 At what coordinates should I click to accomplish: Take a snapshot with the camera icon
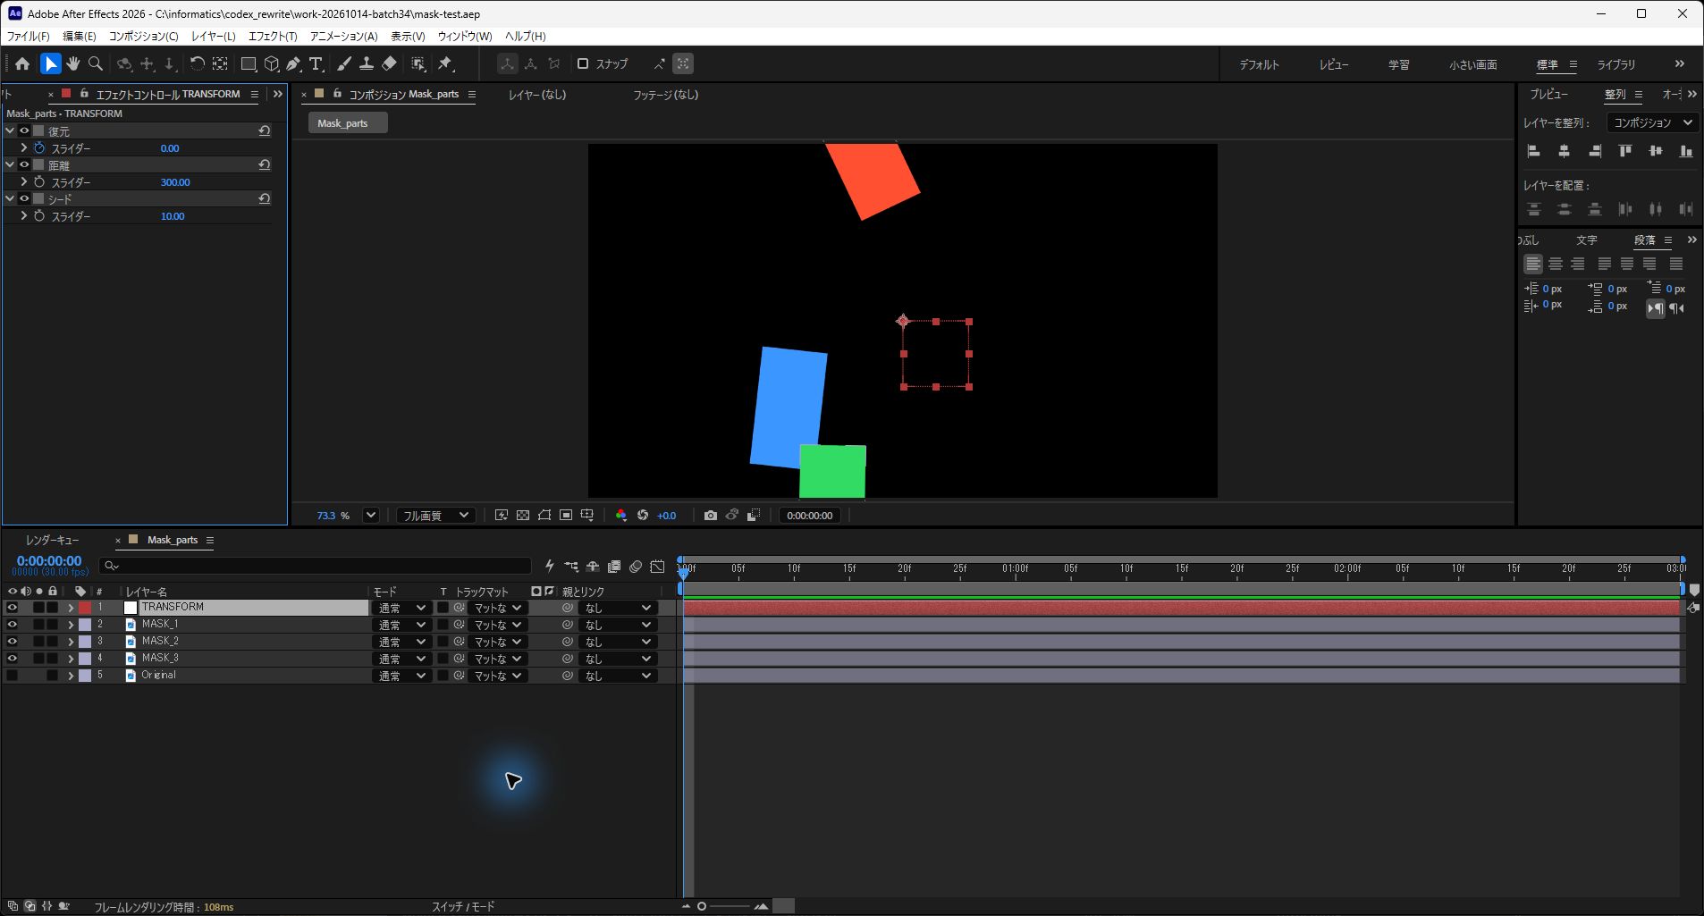(x=710, y=516)
